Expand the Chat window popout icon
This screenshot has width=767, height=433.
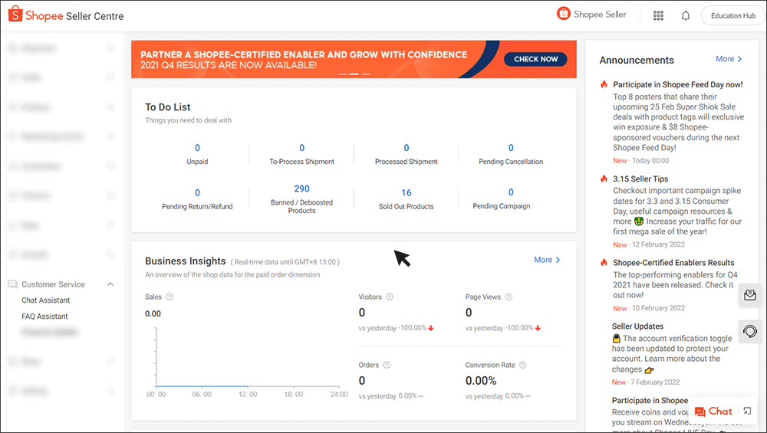747,412
